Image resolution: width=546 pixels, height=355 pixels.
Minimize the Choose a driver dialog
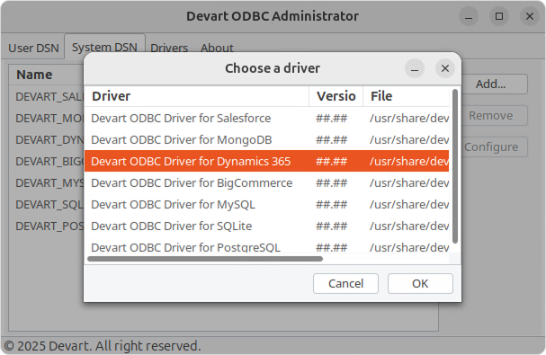pos(415,68)
